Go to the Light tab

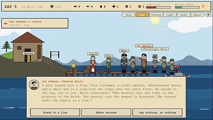pos(170,15)
